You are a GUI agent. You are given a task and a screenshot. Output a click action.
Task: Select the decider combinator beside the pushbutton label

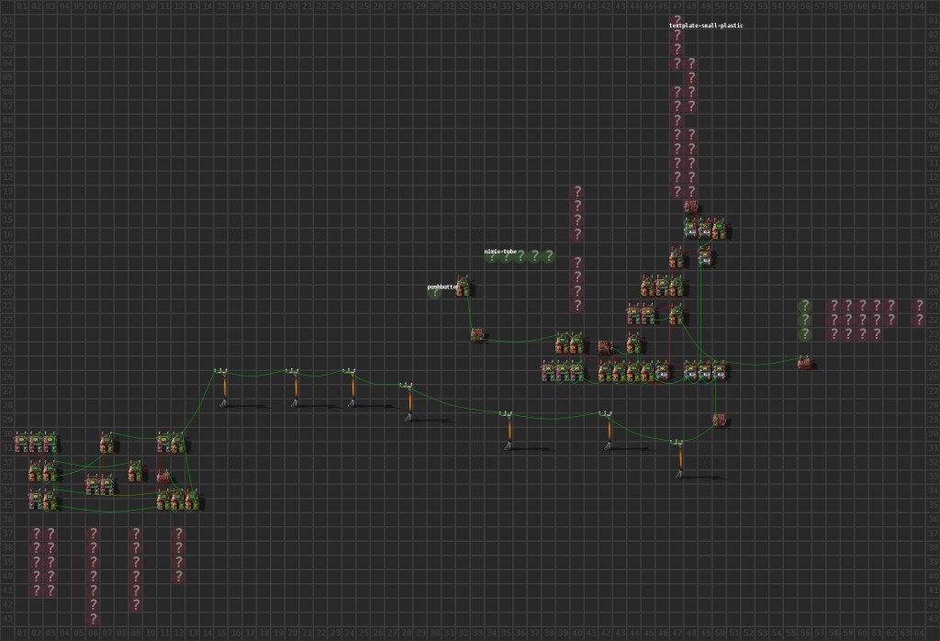click(x=464, y=287)
